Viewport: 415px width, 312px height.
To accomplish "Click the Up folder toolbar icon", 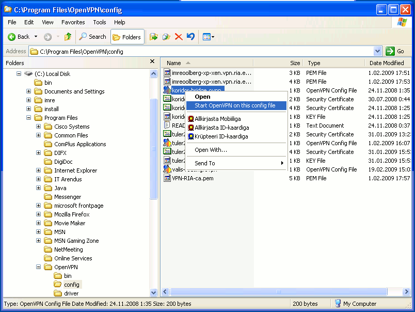I will 68,37.
